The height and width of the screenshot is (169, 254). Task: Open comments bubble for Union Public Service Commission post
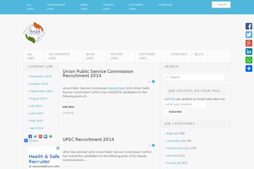click(153, 82)
